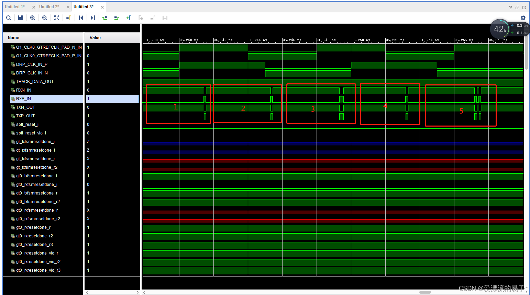Open help question mark icon
The height and width of the screenshot is (295, 530).
point(510,7)
